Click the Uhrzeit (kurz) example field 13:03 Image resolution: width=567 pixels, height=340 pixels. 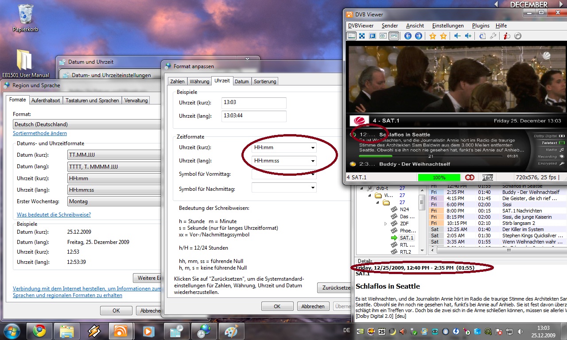click(254, 103)
